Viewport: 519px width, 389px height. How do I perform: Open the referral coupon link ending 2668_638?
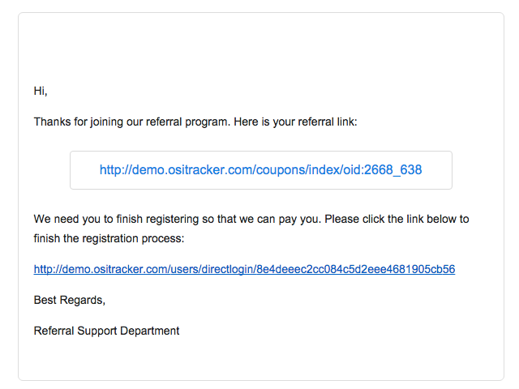pos(260,169)
